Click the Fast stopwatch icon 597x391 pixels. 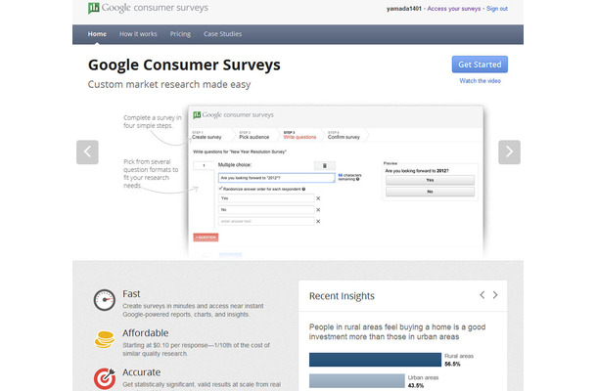pyautogui.click(x=105, y=300)
